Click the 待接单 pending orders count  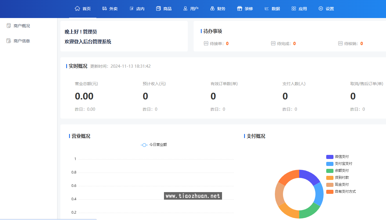(227, 44)
